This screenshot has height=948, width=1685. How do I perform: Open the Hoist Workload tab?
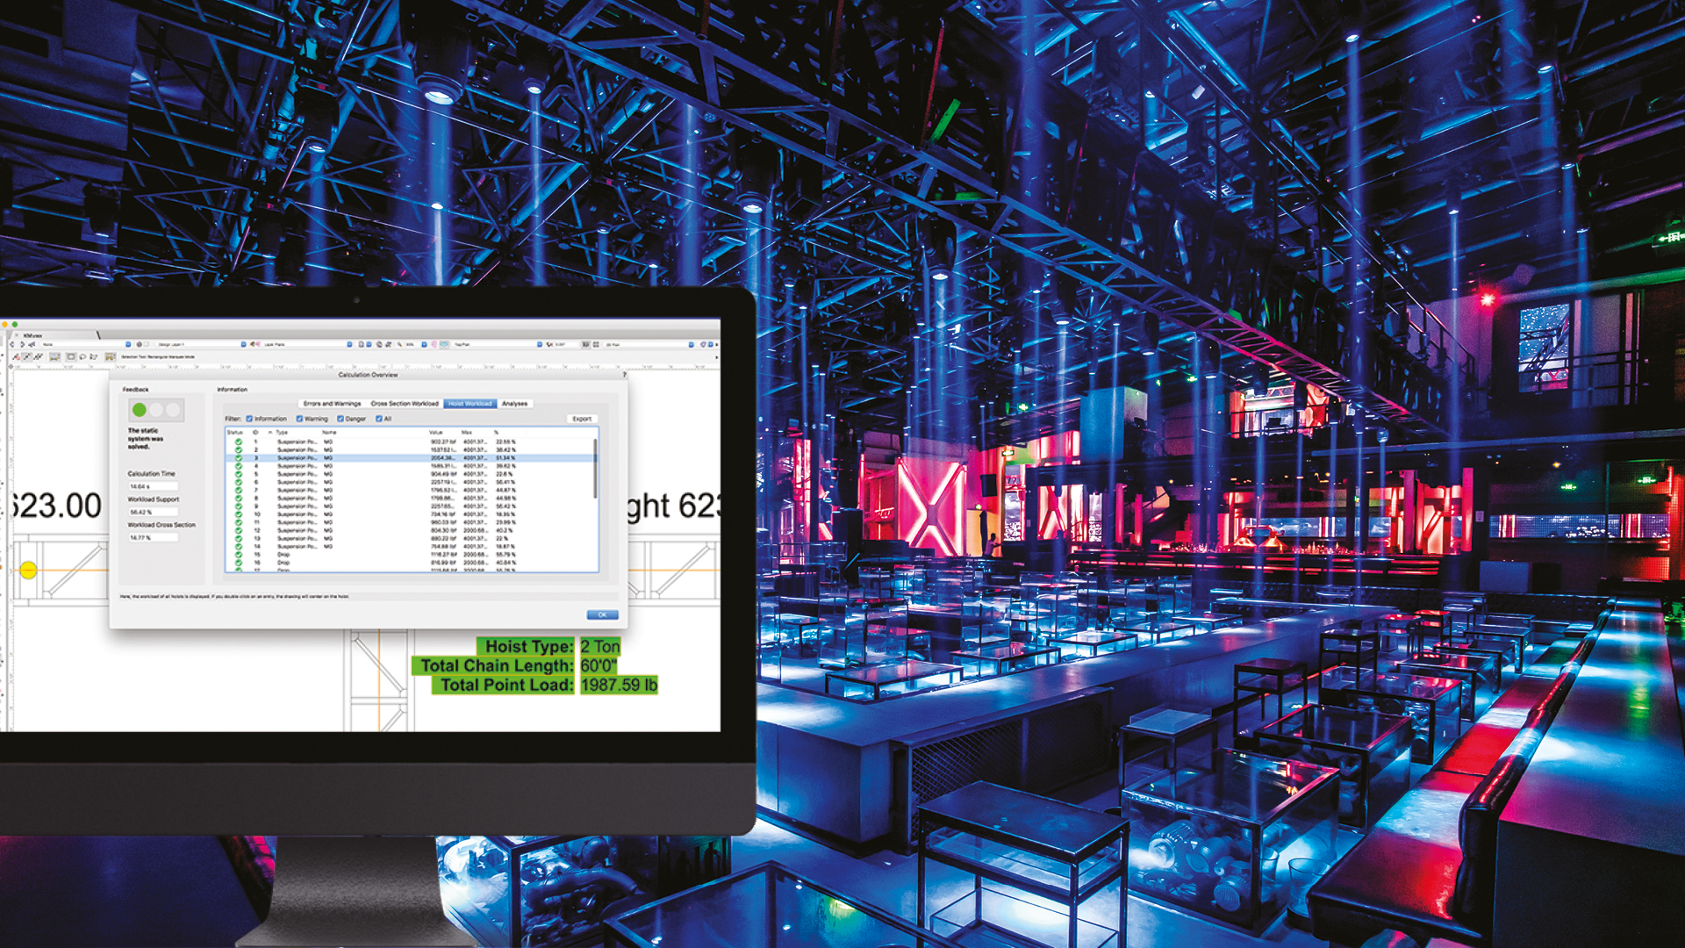(x=470, y=404)
